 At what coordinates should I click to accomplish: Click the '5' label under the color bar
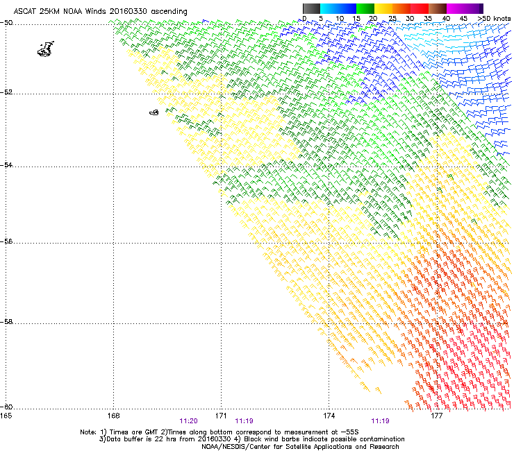click(321, 19)
